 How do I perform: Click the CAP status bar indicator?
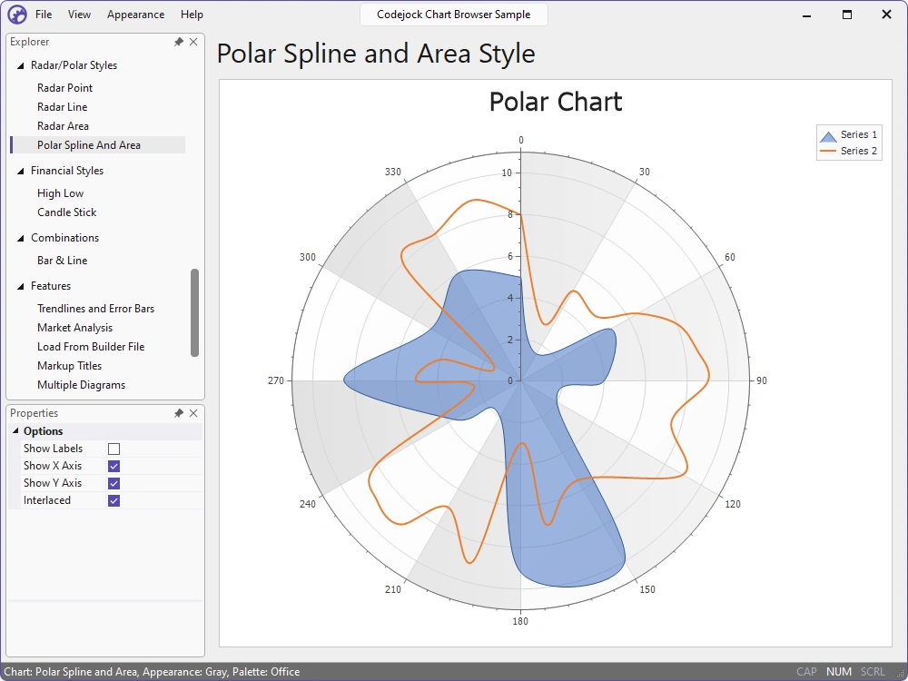tap(806, 672)
